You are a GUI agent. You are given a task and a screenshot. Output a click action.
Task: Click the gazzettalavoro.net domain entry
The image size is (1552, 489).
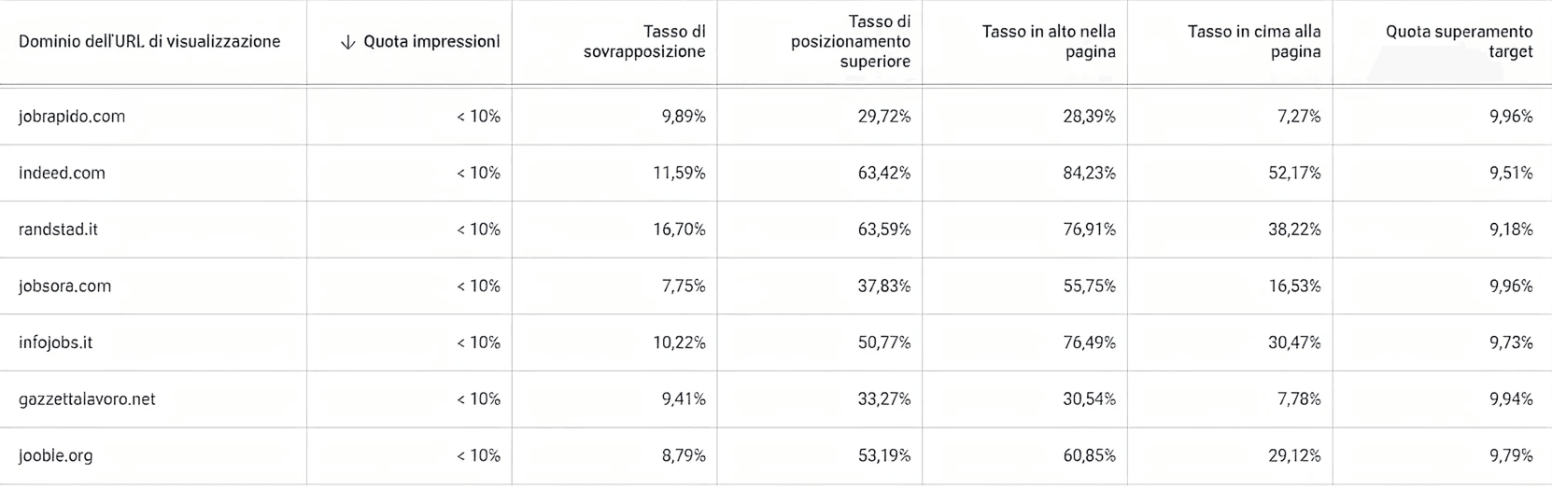pyautogui.click(x=87, y=399)
